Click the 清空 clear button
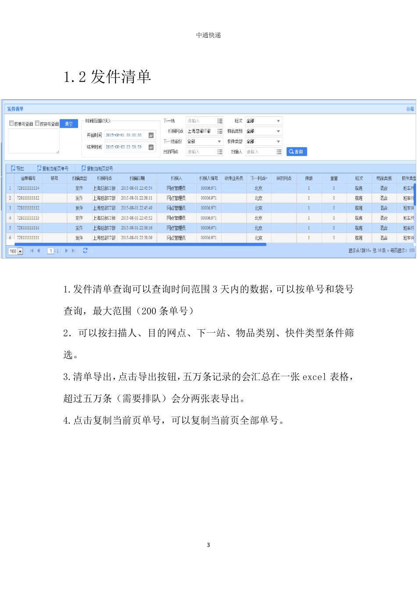This screenshot has height=590, width=417. pyautogui.click(x=69, y=124)
